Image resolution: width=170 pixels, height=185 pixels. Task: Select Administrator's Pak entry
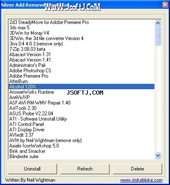coord(81,65)
